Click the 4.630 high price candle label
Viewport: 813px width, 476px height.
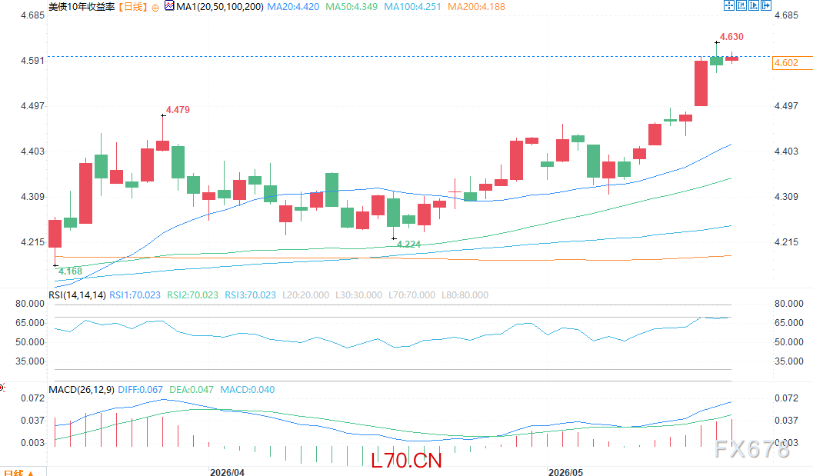click(x=731, y=37)
